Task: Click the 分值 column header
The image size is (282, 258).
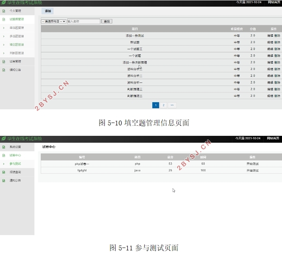Action: click(253, 29)
